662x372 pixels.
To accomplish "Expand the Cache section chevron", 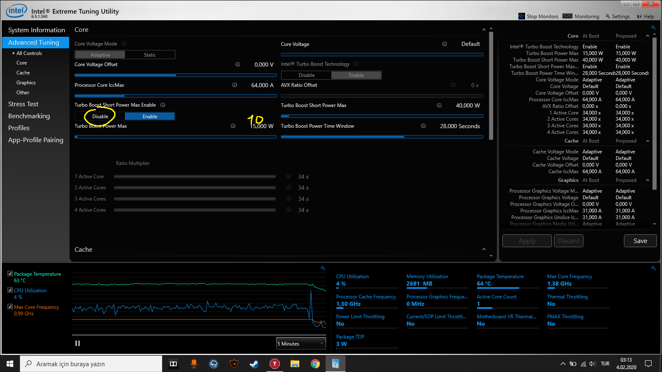I will point(484,249).
